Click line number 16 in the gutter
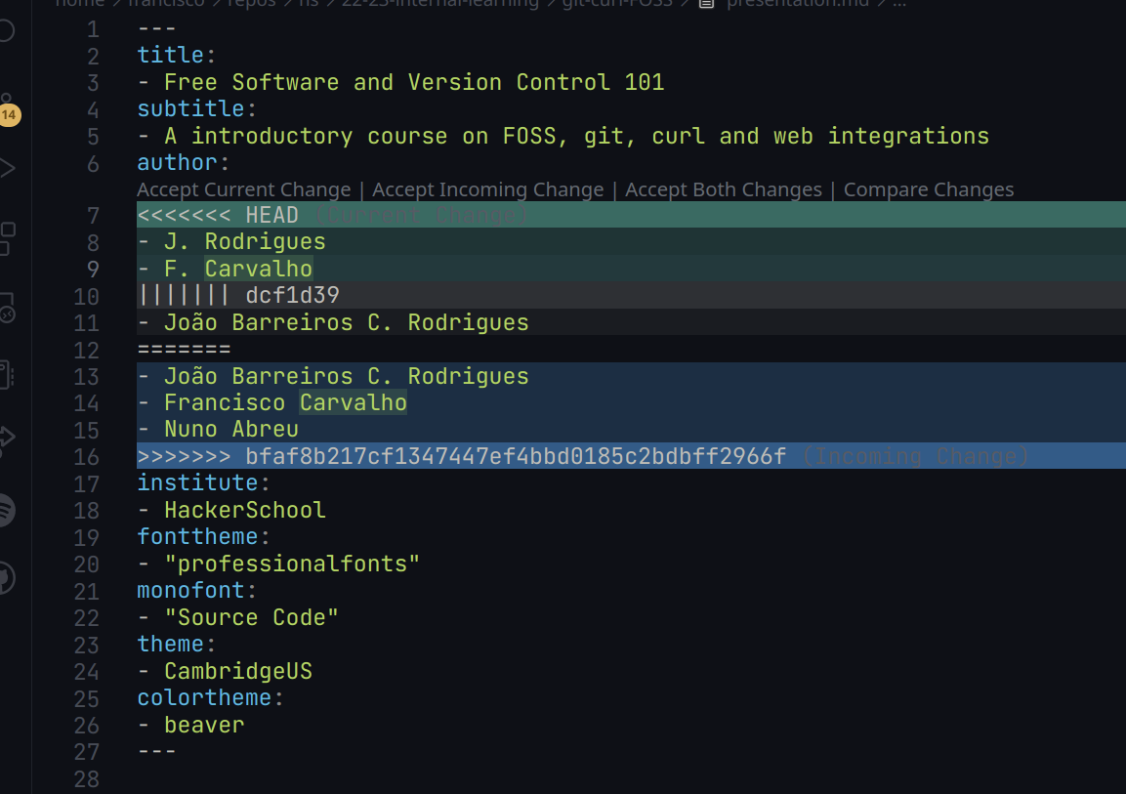 point(87,456)
